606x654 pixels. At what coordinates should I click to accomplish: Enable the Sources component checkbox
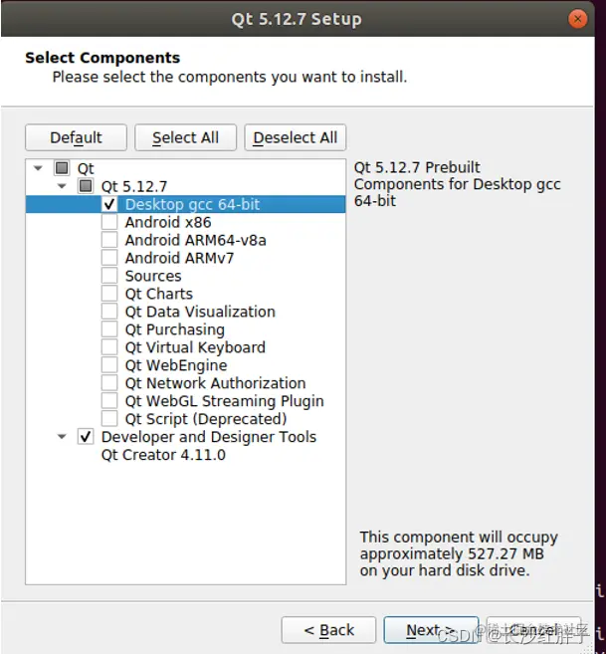(109, 276)
